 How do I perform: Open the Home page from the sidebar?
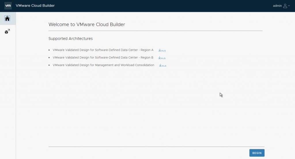[x=7, y=18]
